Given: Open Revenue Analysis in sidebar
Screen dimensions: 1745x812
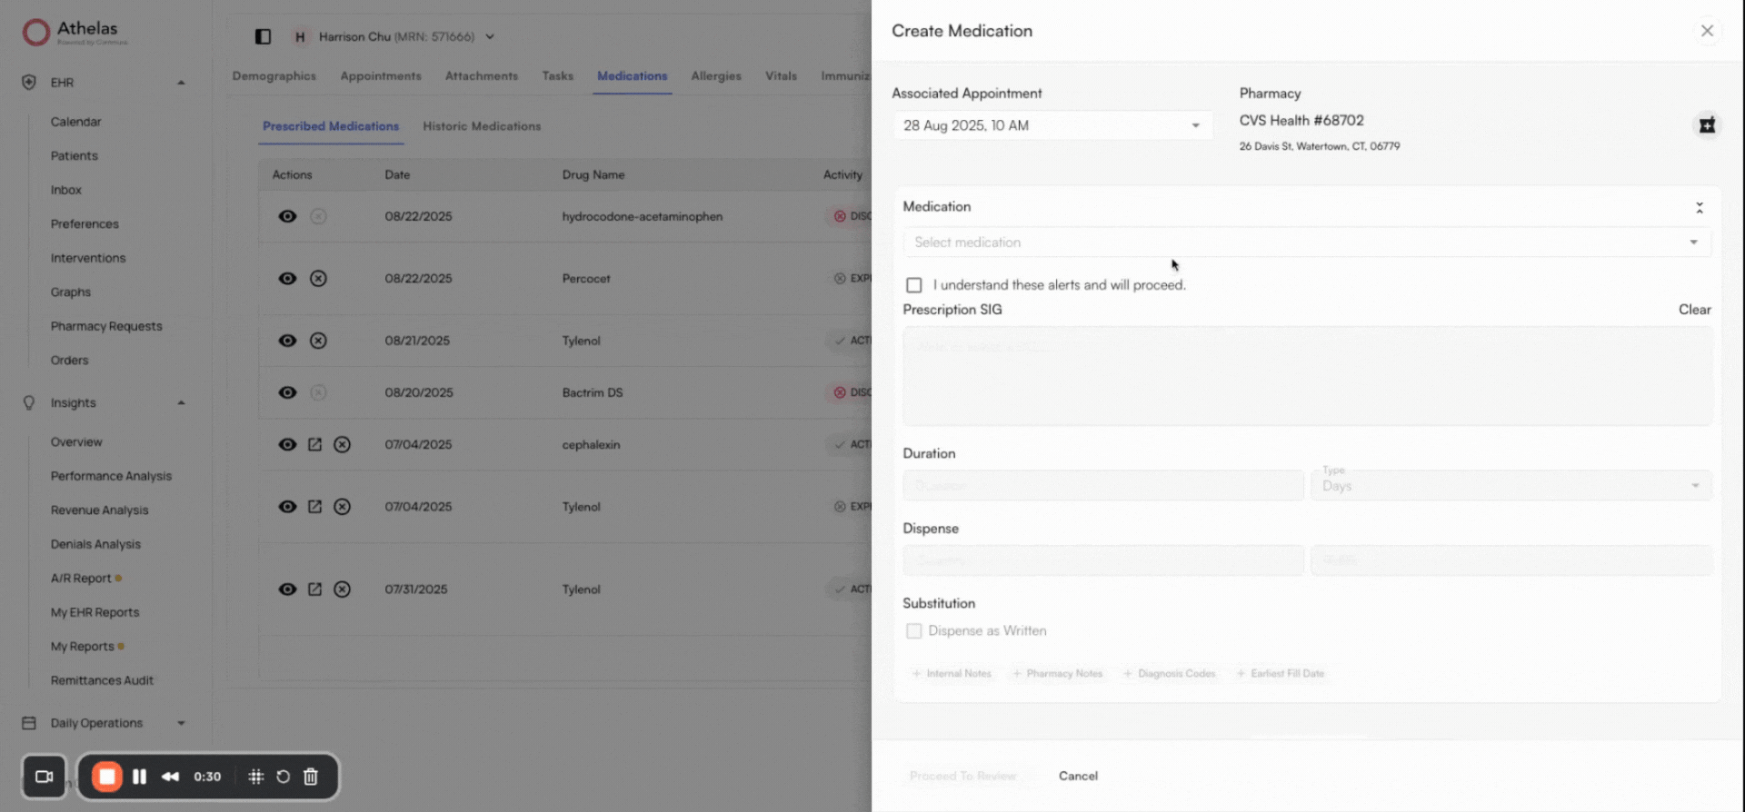Looking at the screenshot, I should tap(99, 510).
